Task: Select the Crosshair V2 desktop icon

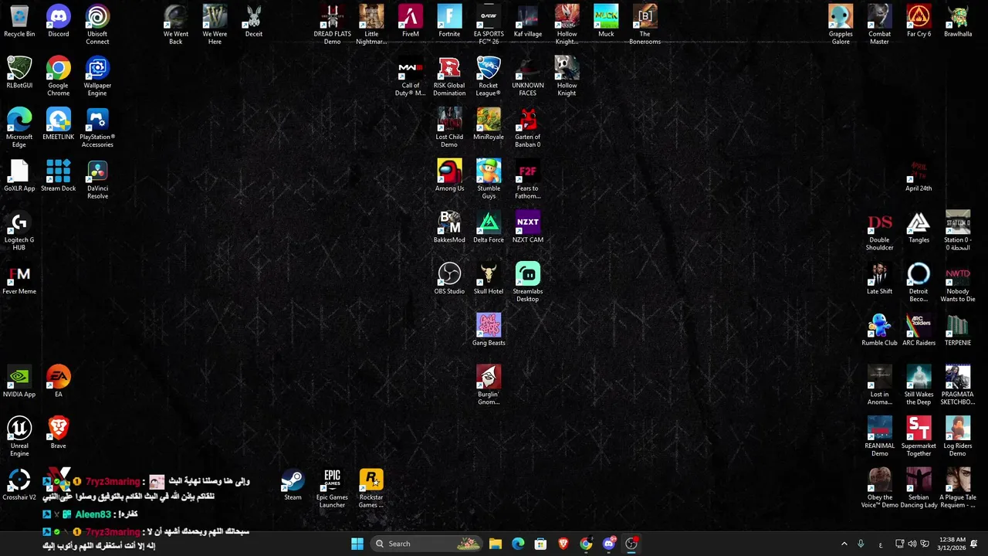Action: pyautogui.click(x=19, y=484)
